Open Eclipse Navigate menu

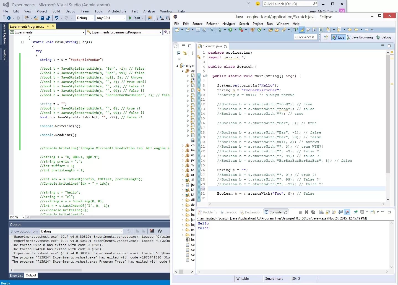[x=229, y=24]
